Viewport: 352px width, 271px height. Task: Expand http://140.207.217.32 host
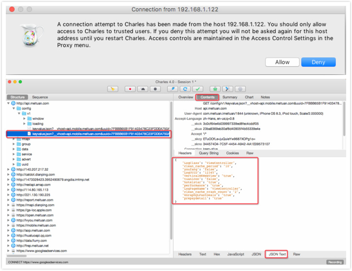pyautogui.click(x=8, y=169)
